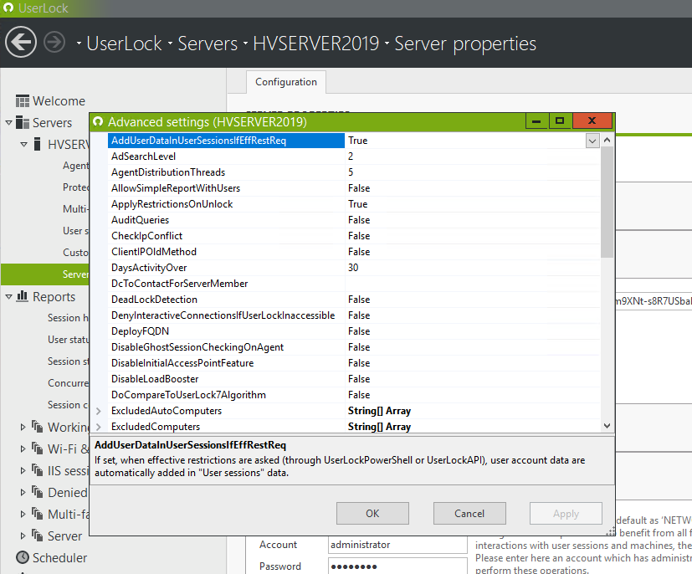Image resolution: width=692 pixels, height=574 pixels.
Task: Click the Cancel button
Action: click(x=469, y=513)
